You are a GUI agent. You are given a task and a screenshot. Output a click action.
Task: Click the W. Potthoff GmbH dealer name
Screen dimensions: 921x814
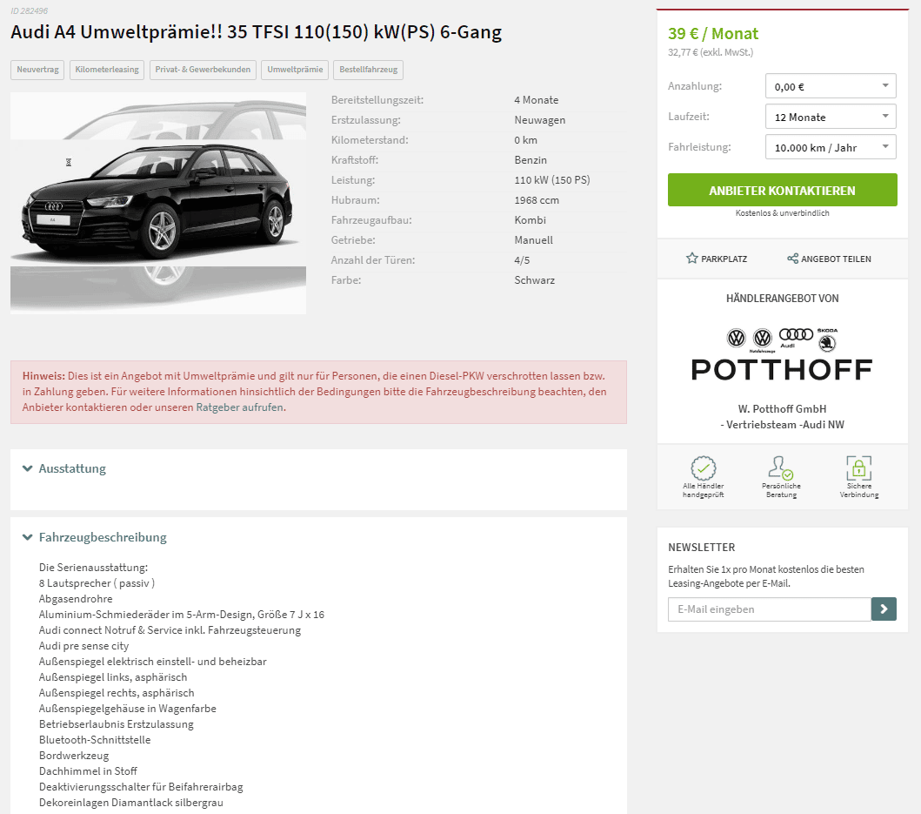coord(782,409)
